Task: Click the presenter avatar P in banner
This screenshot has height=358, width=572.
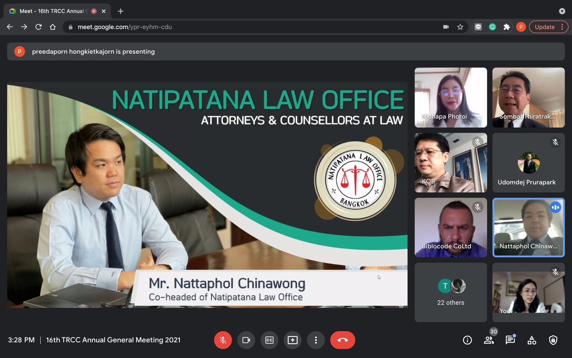Action: point(19,51)
